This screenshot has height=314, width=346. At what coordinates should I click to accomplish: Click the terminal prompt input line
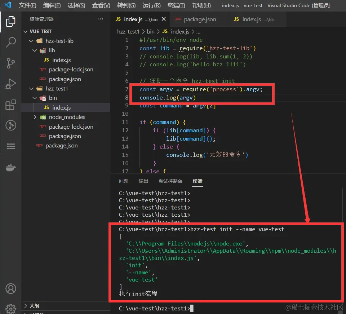click(156, 308)
